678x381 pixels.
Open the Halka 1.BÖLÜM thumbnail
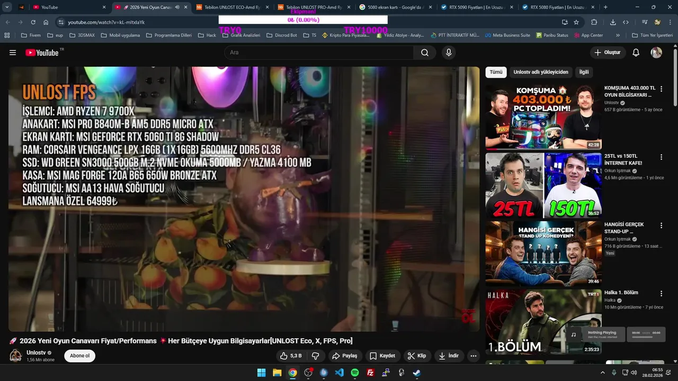click(x=543, y=322)
